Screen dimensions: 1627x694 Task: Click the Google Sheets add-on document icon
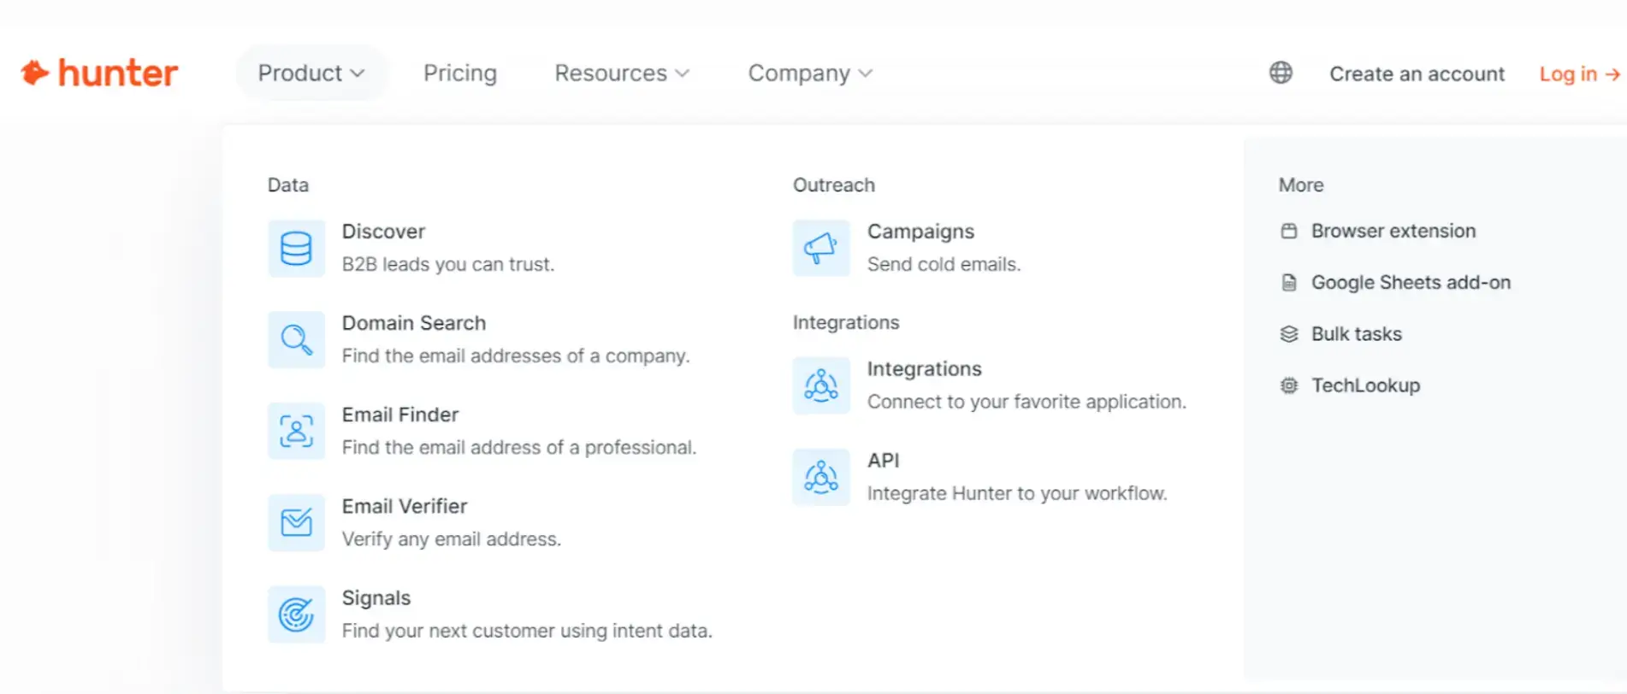pos(1289,283)
